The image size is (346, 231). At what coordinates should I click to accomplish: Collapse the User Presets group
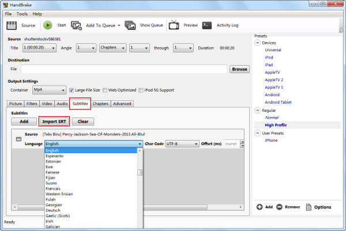click(257, 133)
